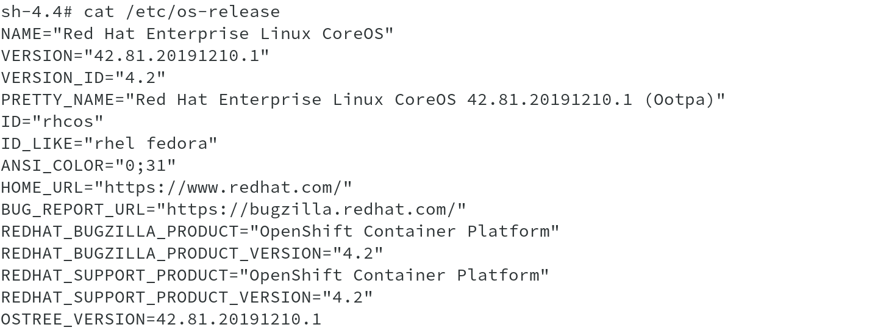Open the https://bugzilla.redhat.com/ URL

pos(311,209)
